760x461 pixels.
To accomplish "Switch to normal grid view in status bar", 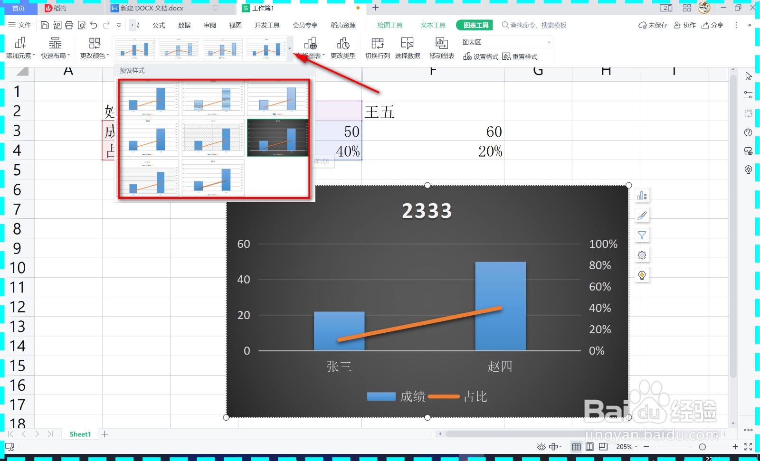I will tap(577, 447).
